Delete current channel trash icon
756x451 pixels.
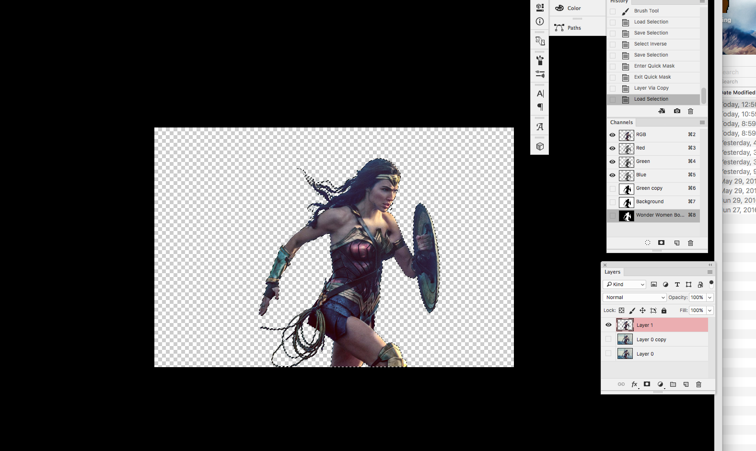tap(690, 243)
